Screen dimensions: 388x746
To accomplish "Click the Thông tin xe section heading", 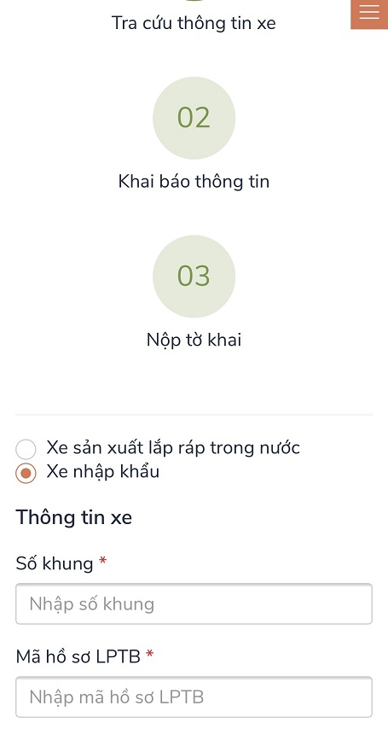I will 73,517.
